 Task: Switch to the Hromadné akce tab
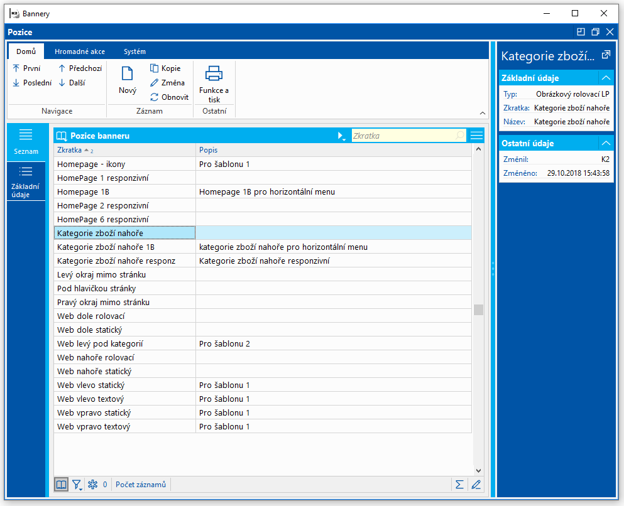80,51
